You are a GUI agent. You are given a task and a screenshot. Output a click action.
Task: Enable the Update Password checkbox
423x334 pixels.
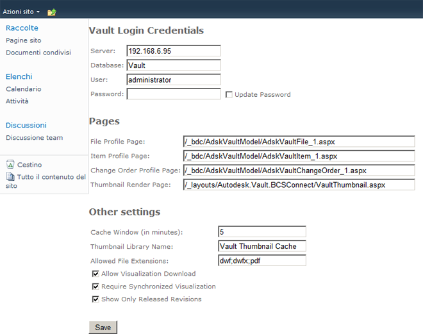tap(229, 95)
